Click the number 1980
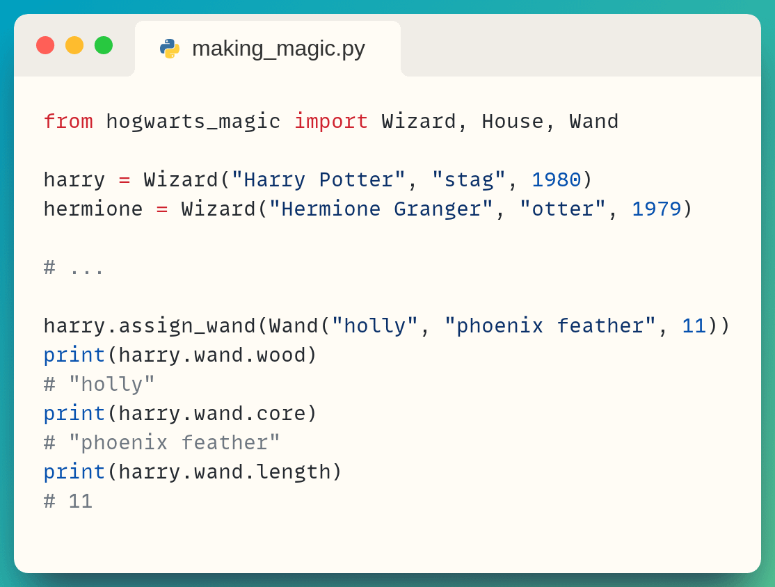This screenshot has width=775, height=587. click(x=556, y=180)
